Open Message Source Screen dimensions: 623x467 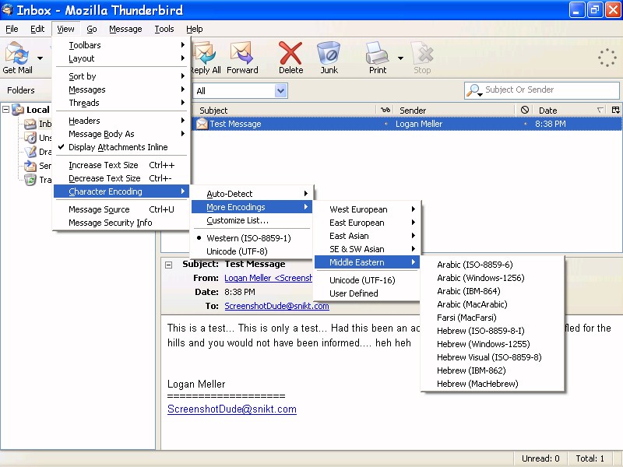click(x=121, y=209)
